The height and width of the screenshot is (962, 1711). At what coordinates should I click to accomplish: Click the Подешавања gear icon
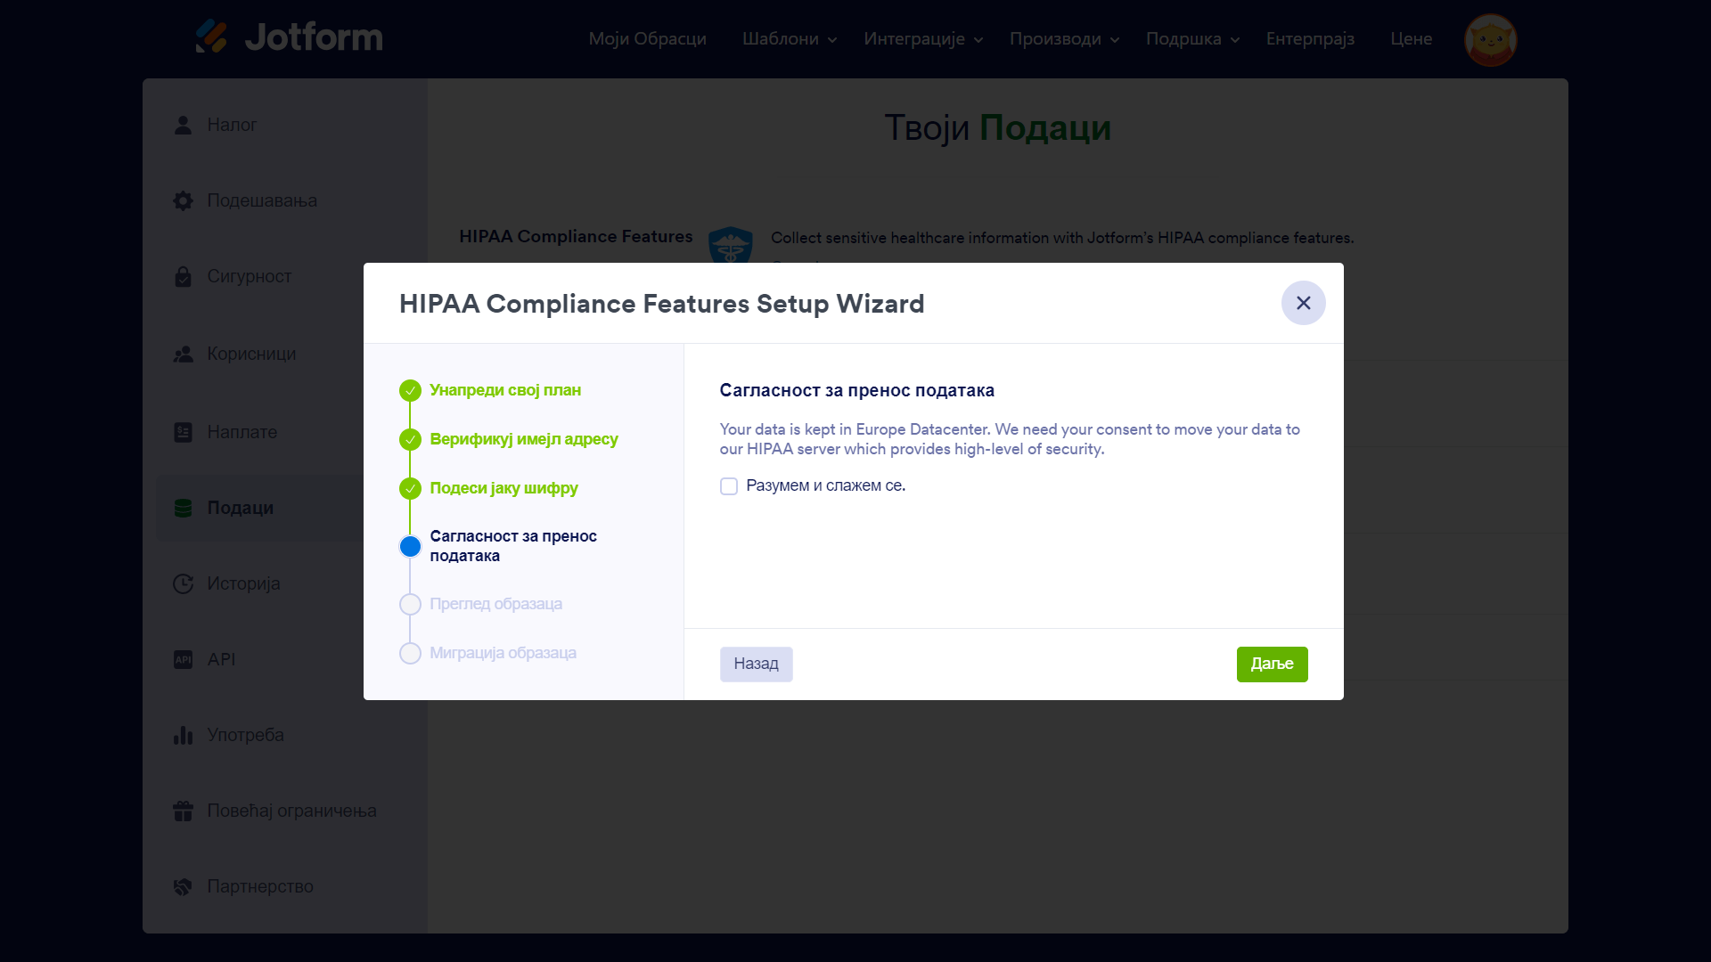click(183, 201)
